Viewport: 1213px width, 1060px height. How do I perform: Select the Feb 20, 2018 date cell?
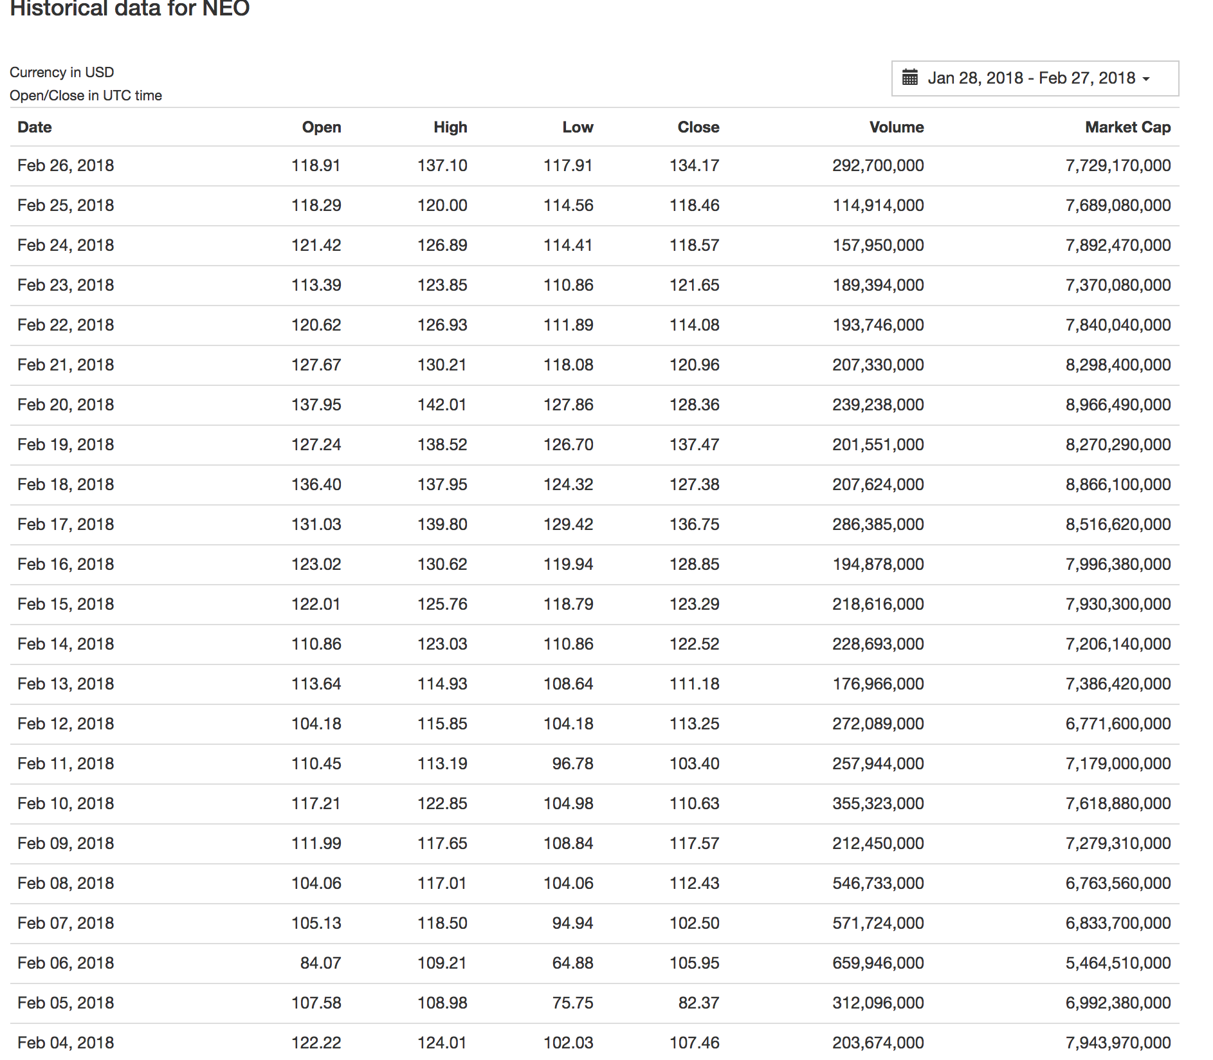point(66,405)
